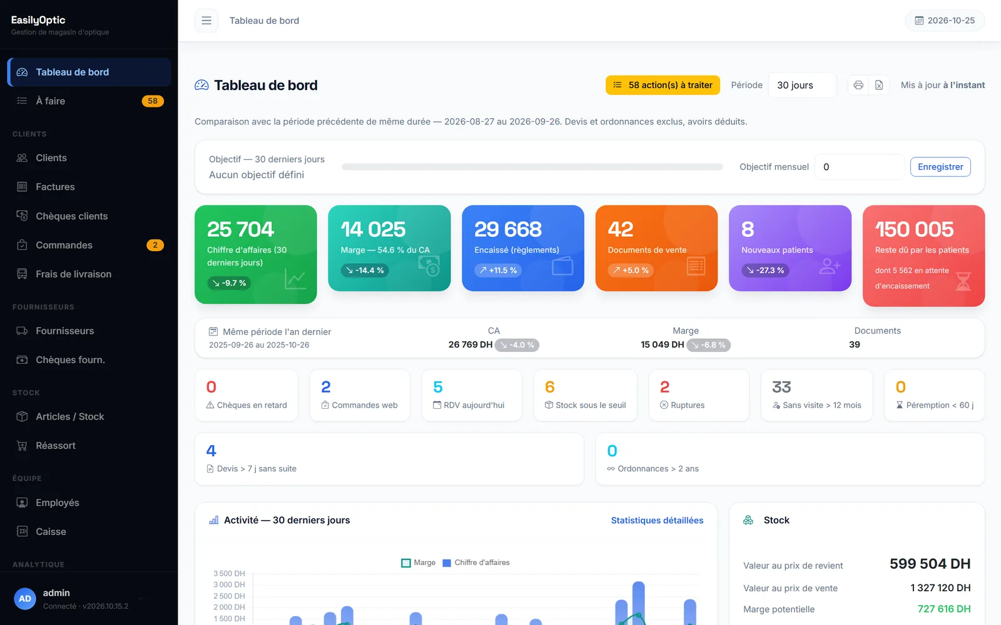This screenshot has width=1001, height=625.
Task: Open the Ruptures tile
Action: tap(699, 396)
